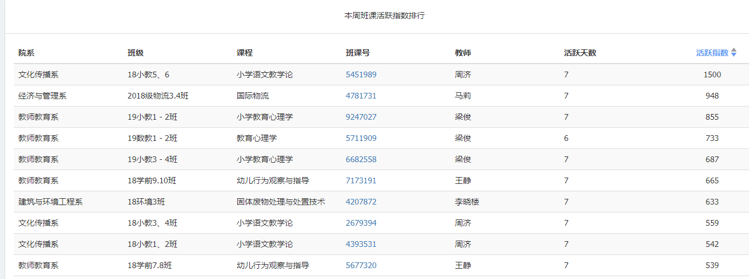Click the 本周班课活跃指数排行 title

click(x=384, y=16)
